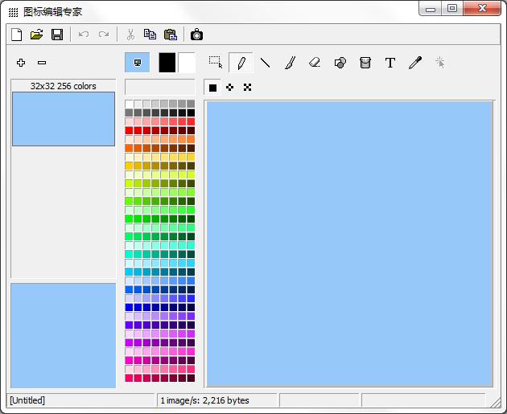
Task: Click the minus icon to remove image
Action: point(42,63)
